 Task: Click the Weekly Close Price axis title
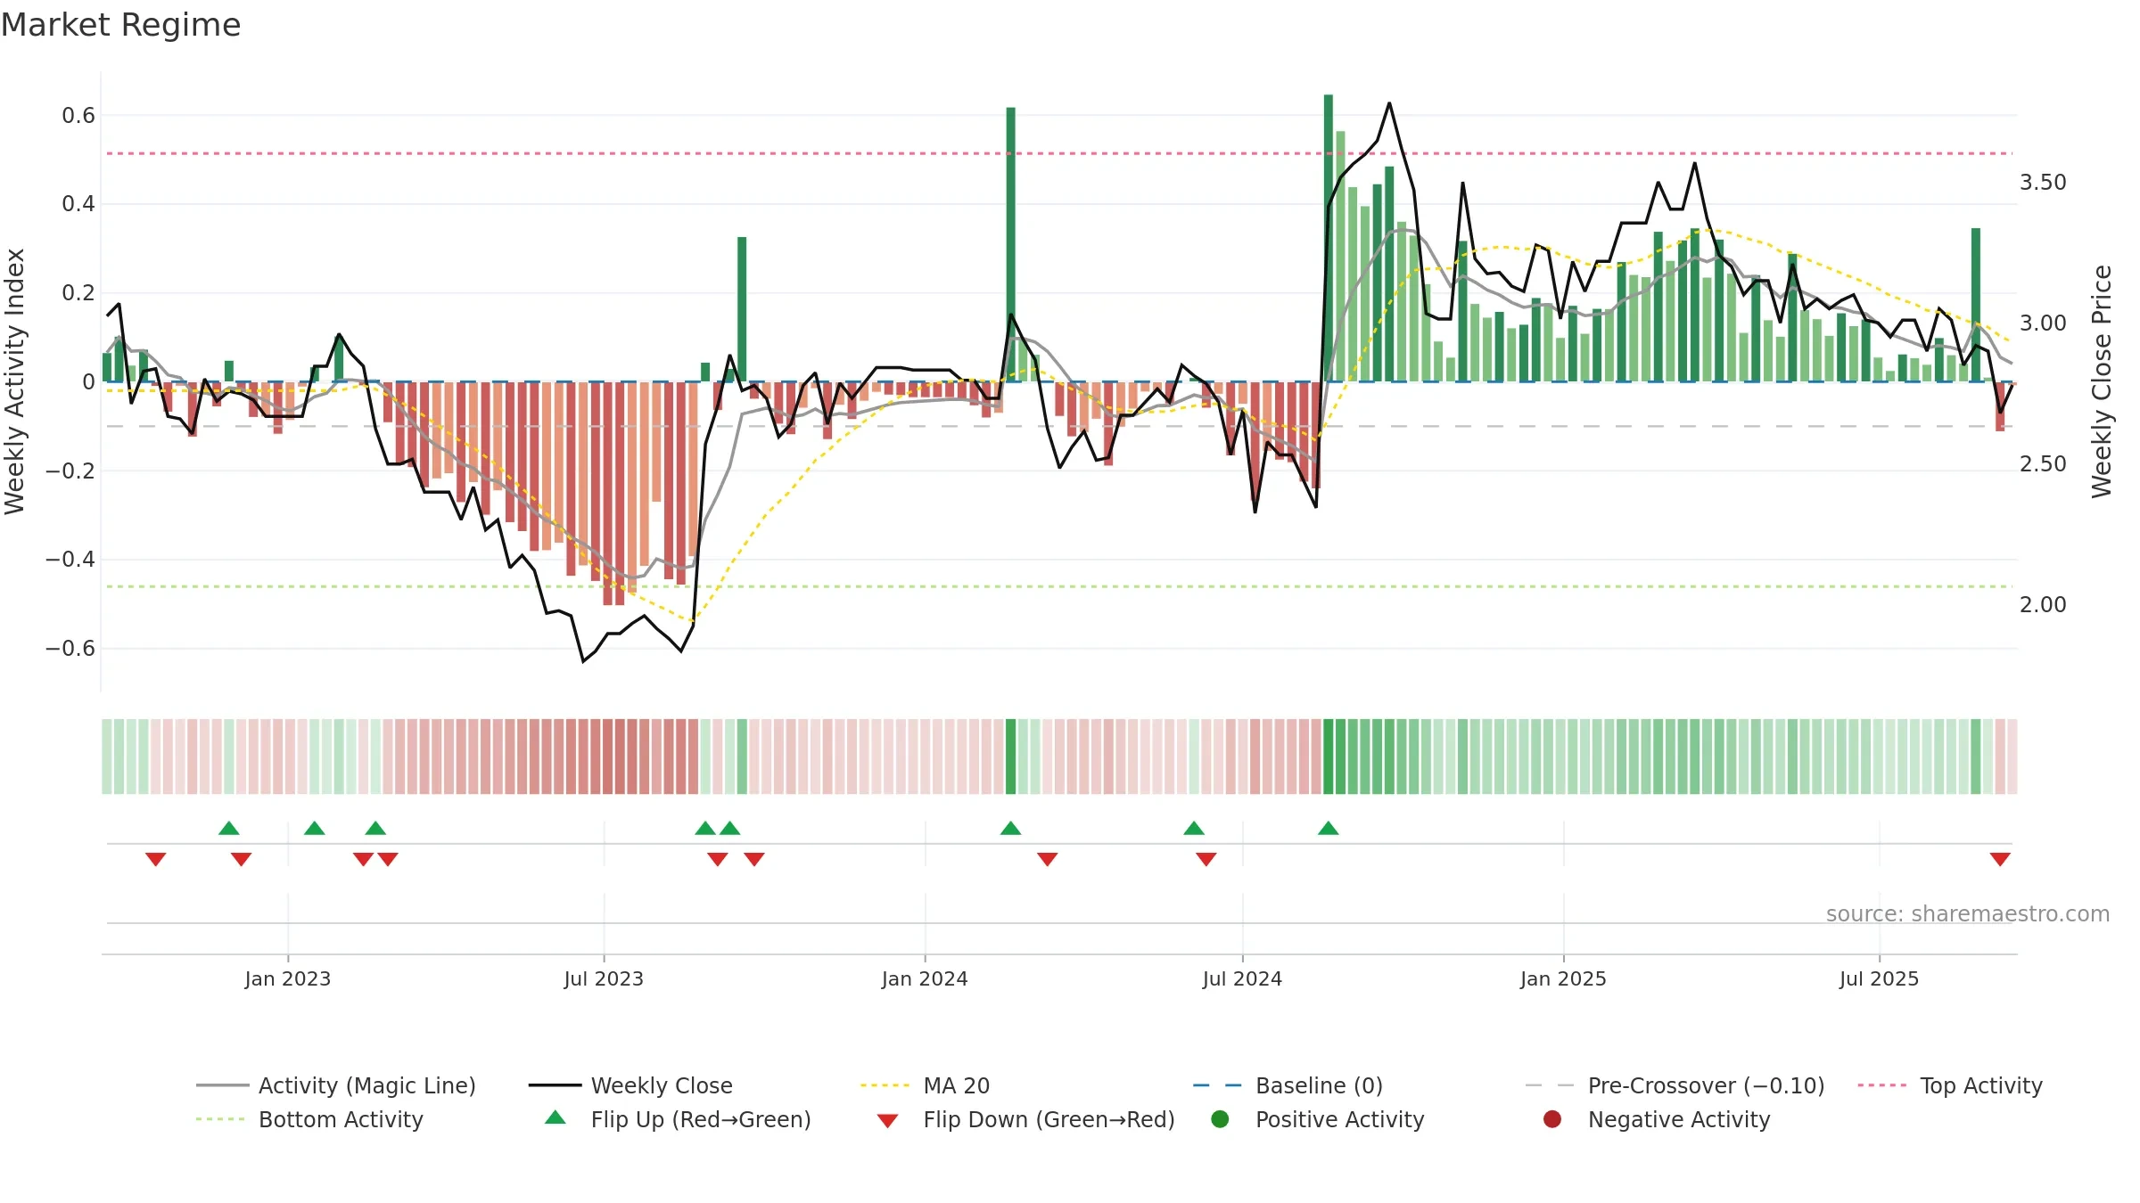tap(2102, 381)
